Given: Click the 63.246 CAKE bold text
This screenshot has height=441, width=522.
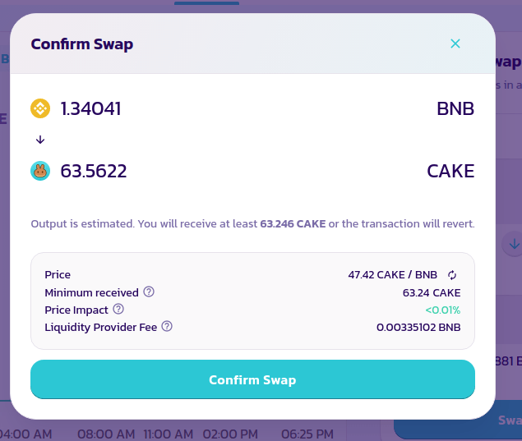Looking at the screenshot, I should tap(293, 224).
